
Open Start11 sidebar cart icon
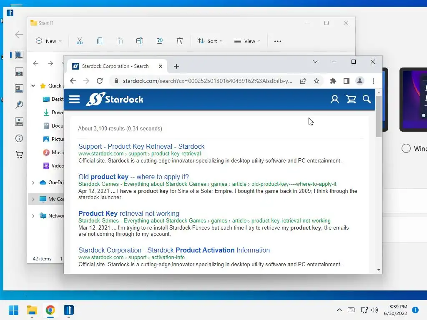pyautogui.click(x=19, y=155)
